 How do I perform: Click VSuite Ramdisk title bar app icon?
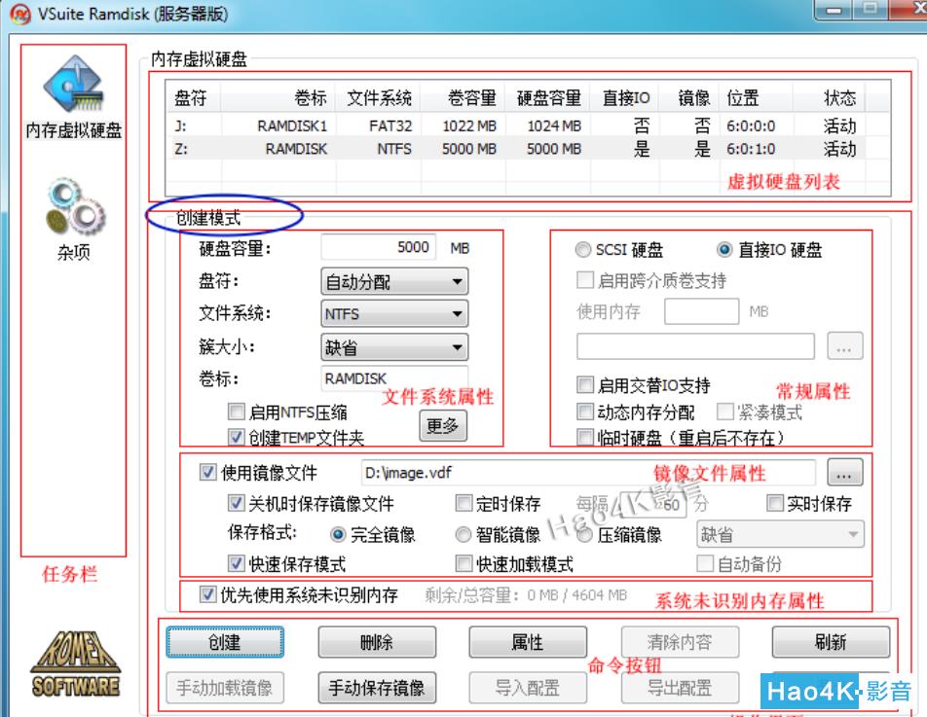coord(19,13)
